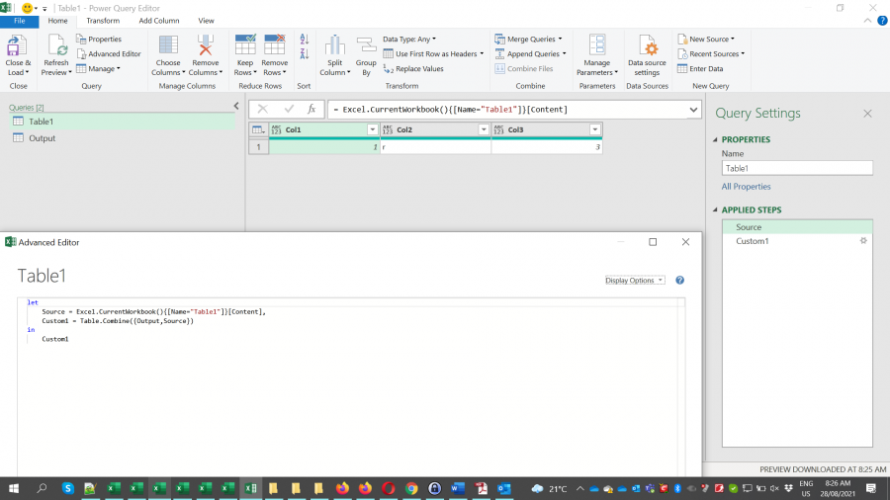This screenshot has height=500, width=890.
Task: Open the File tab
Action: [x=20, y=21]
